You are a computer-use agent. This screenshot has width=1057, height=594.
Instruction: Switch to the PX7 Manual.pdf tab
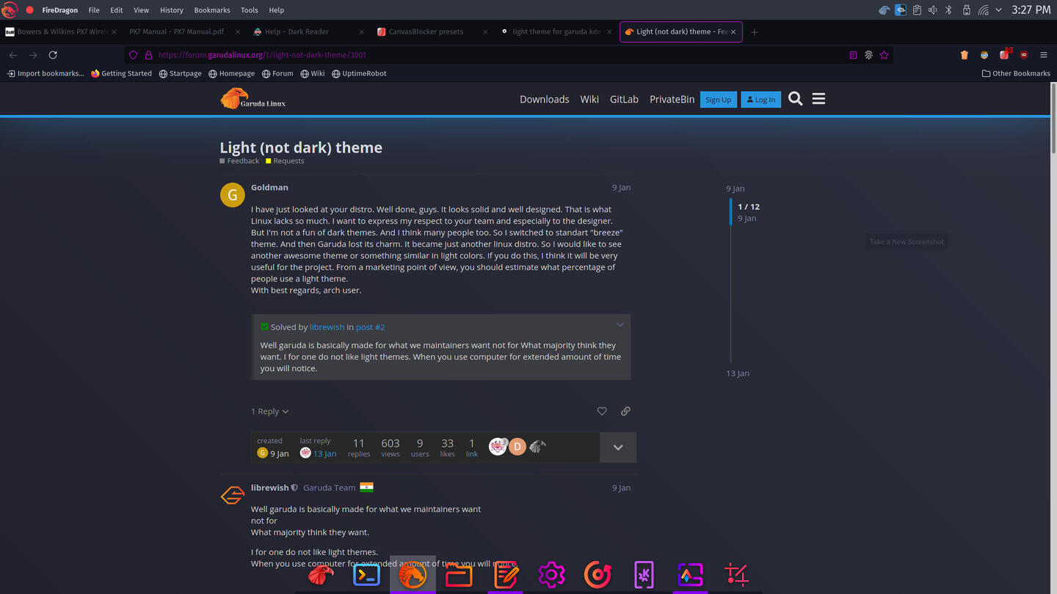pos(183,32)
